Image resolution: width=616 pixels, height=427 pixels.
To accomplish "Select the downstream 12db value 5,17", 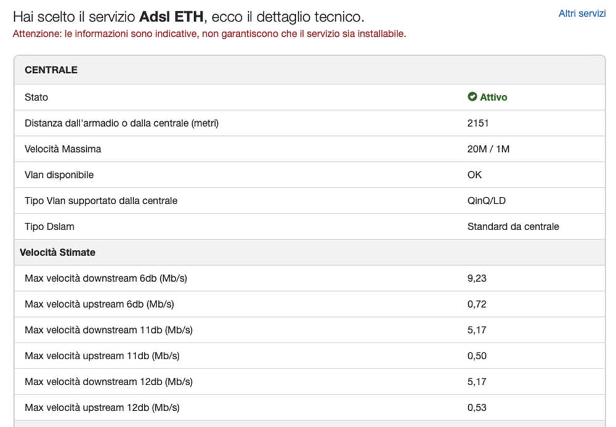I will 477,382.
